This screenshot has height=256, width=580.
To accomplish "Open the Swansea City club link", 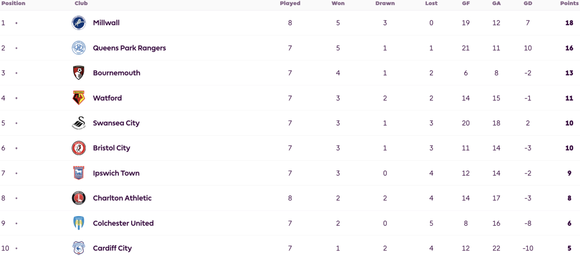I will (116, 123).
